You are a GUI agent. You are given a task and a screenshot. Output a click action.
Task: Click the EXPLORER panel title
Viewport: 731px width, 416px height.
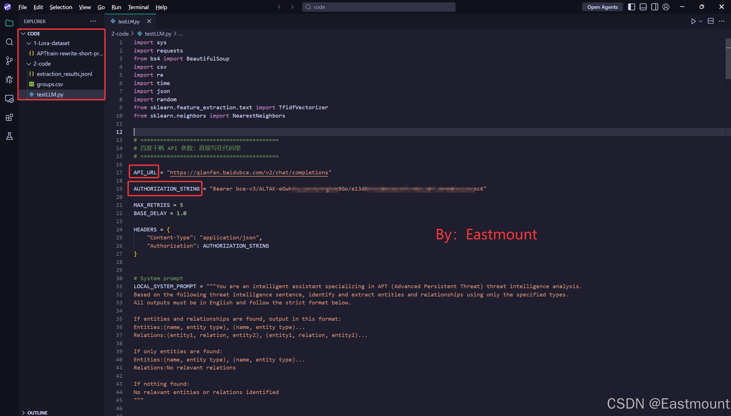click(35, 21)
